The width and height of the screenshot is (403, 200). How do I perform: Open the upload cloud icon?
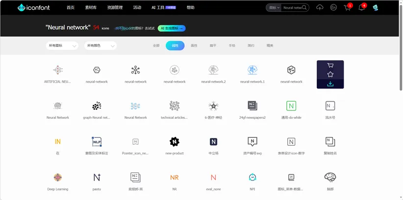(x=320, y=8)
